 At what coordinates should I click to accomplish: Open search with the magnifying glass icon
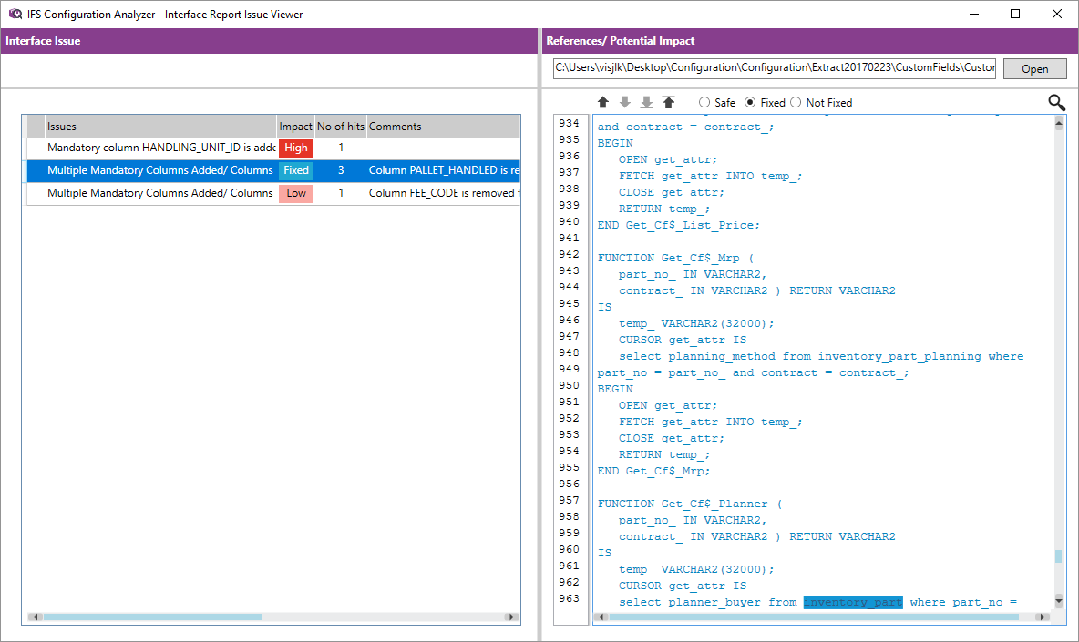point(1056,103)
